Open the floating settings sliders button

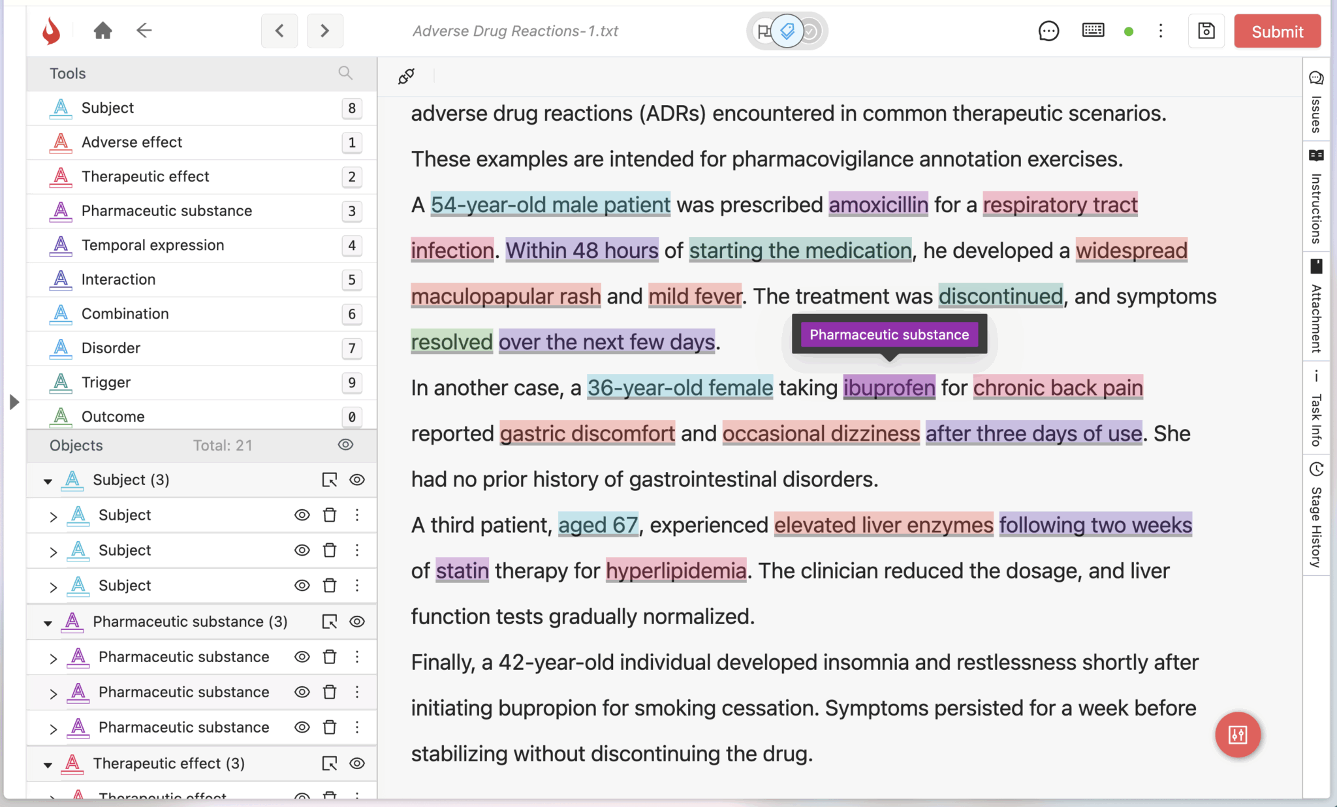click(x=1238, y=735)
